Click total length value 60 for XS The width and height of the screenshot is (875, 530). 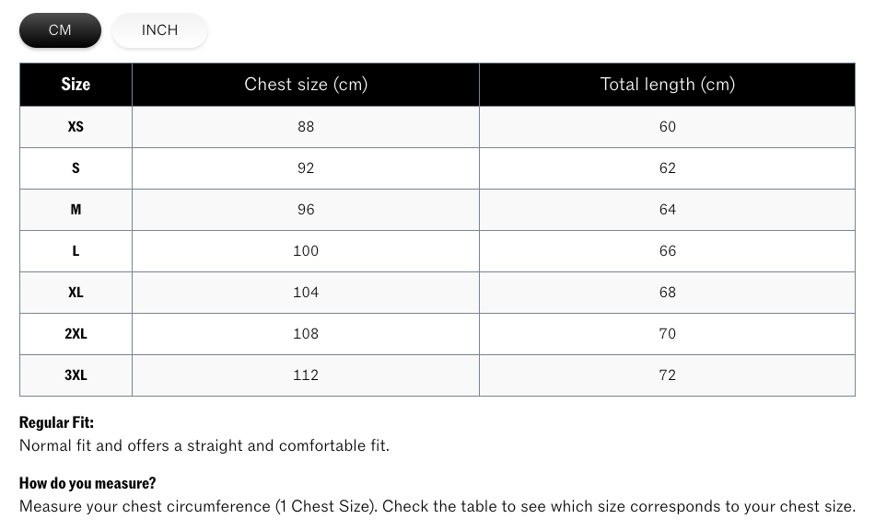click(x=668, y=127)
